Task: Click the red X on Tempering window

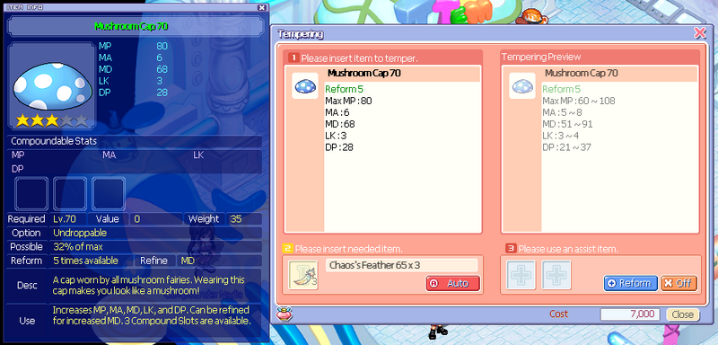Action: 700,33
